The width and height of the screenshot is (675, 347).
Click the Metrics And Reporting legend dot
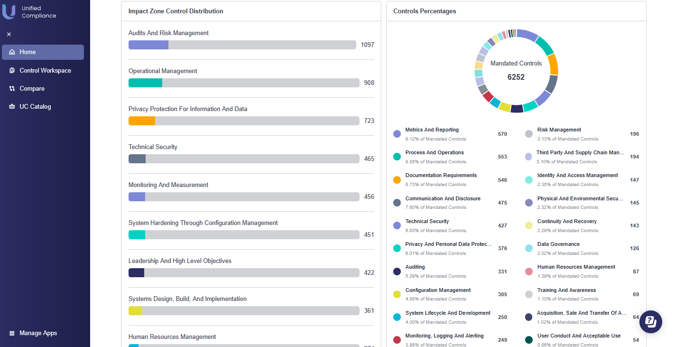397,134
